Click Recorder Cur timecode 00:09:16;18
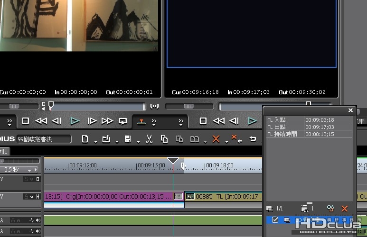The height and width of the screenshot is (237, 367). [195, 92]
